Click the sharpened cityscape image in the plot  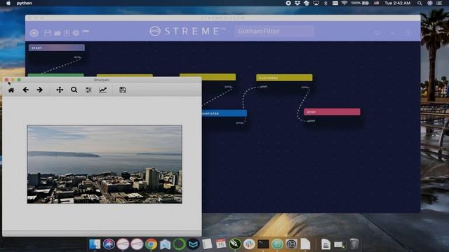[105, 164]
